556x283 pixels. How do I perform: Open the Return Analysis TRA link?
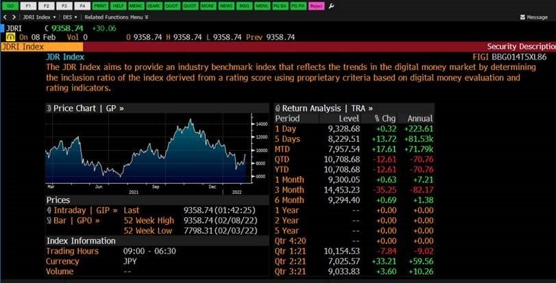tap(324, 108)
